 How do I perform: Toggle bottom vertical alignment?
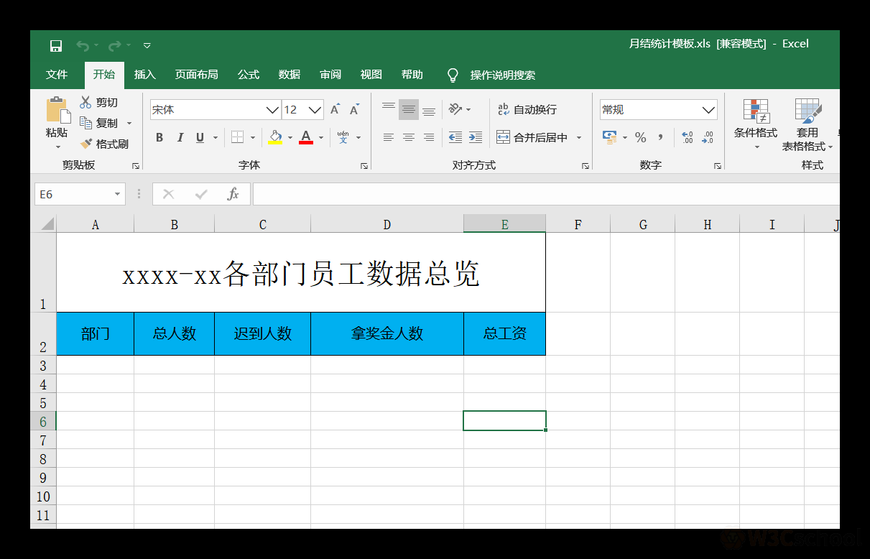click(x=429, y=110)
